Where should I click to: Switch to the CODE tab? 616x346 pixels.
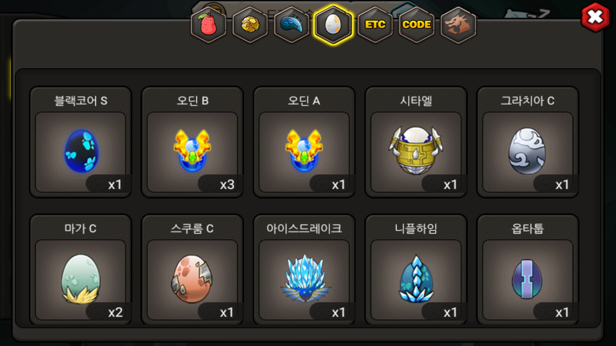point(416,25)
